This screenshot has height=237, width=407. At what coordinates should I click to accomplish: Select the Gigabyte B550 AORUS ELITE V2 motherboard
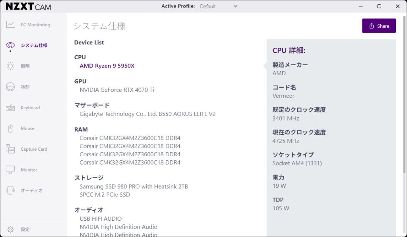147,114
